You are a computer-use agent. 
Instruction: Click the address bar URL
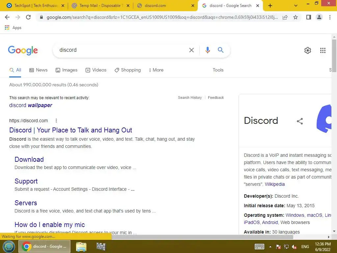162,17
